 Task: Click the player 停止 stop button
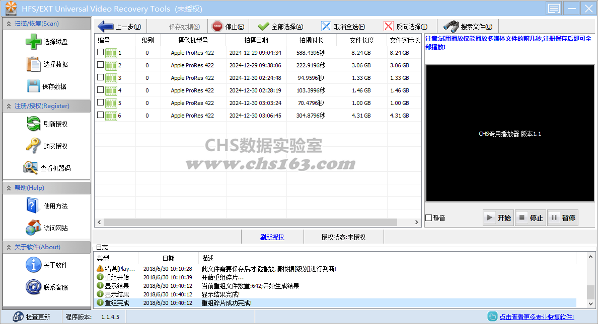click(x=531, y=218)
